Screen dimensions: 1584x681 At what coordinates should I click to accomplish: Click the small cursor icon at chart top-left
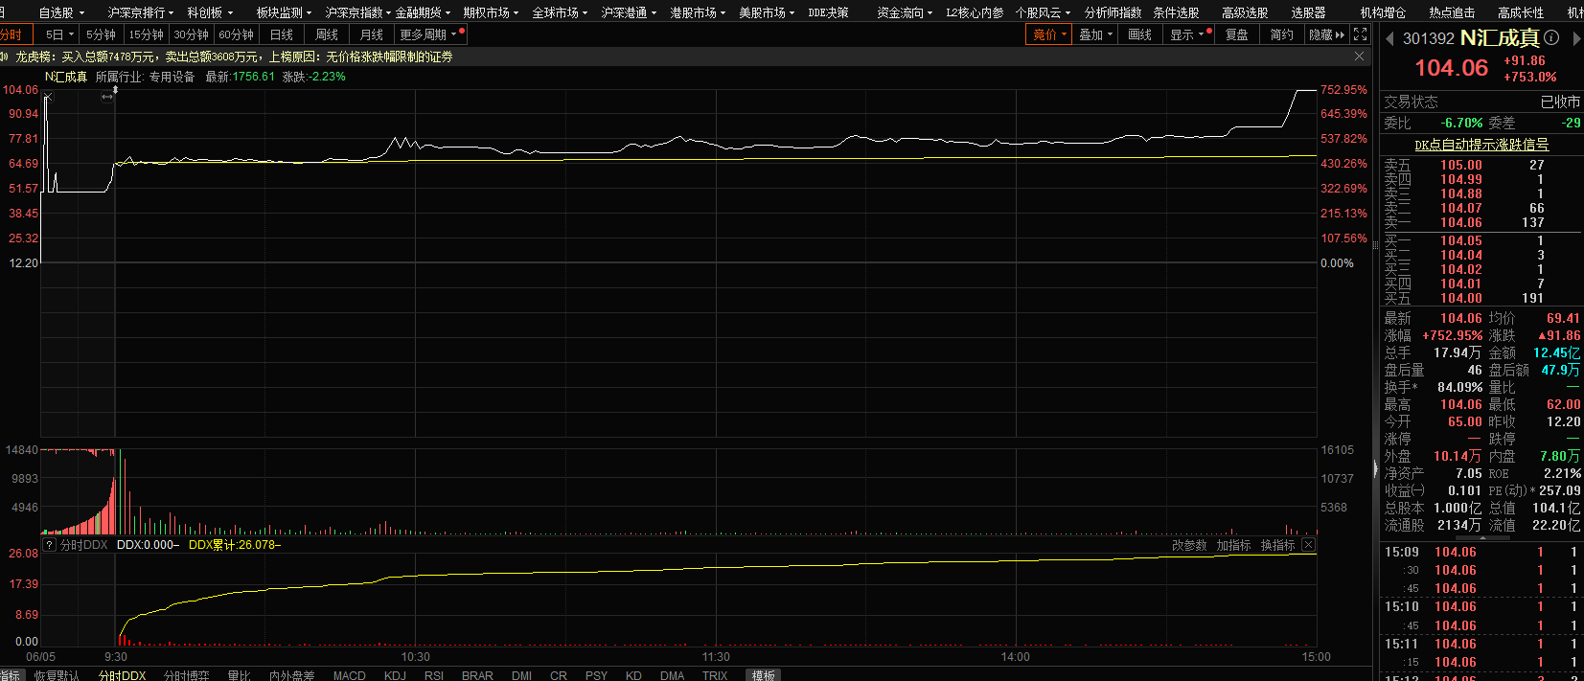click(48, 96)
